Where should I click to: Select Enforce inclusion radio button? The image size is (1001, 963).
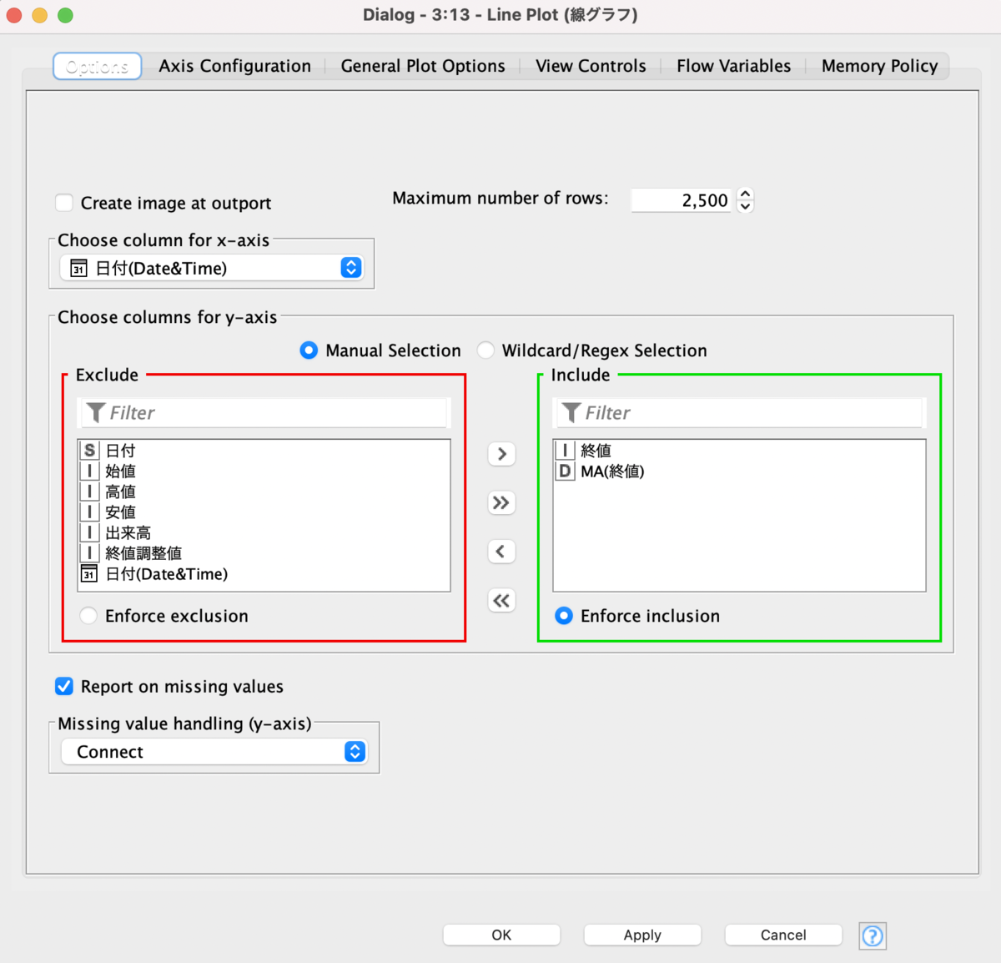[x=564, y=616]
